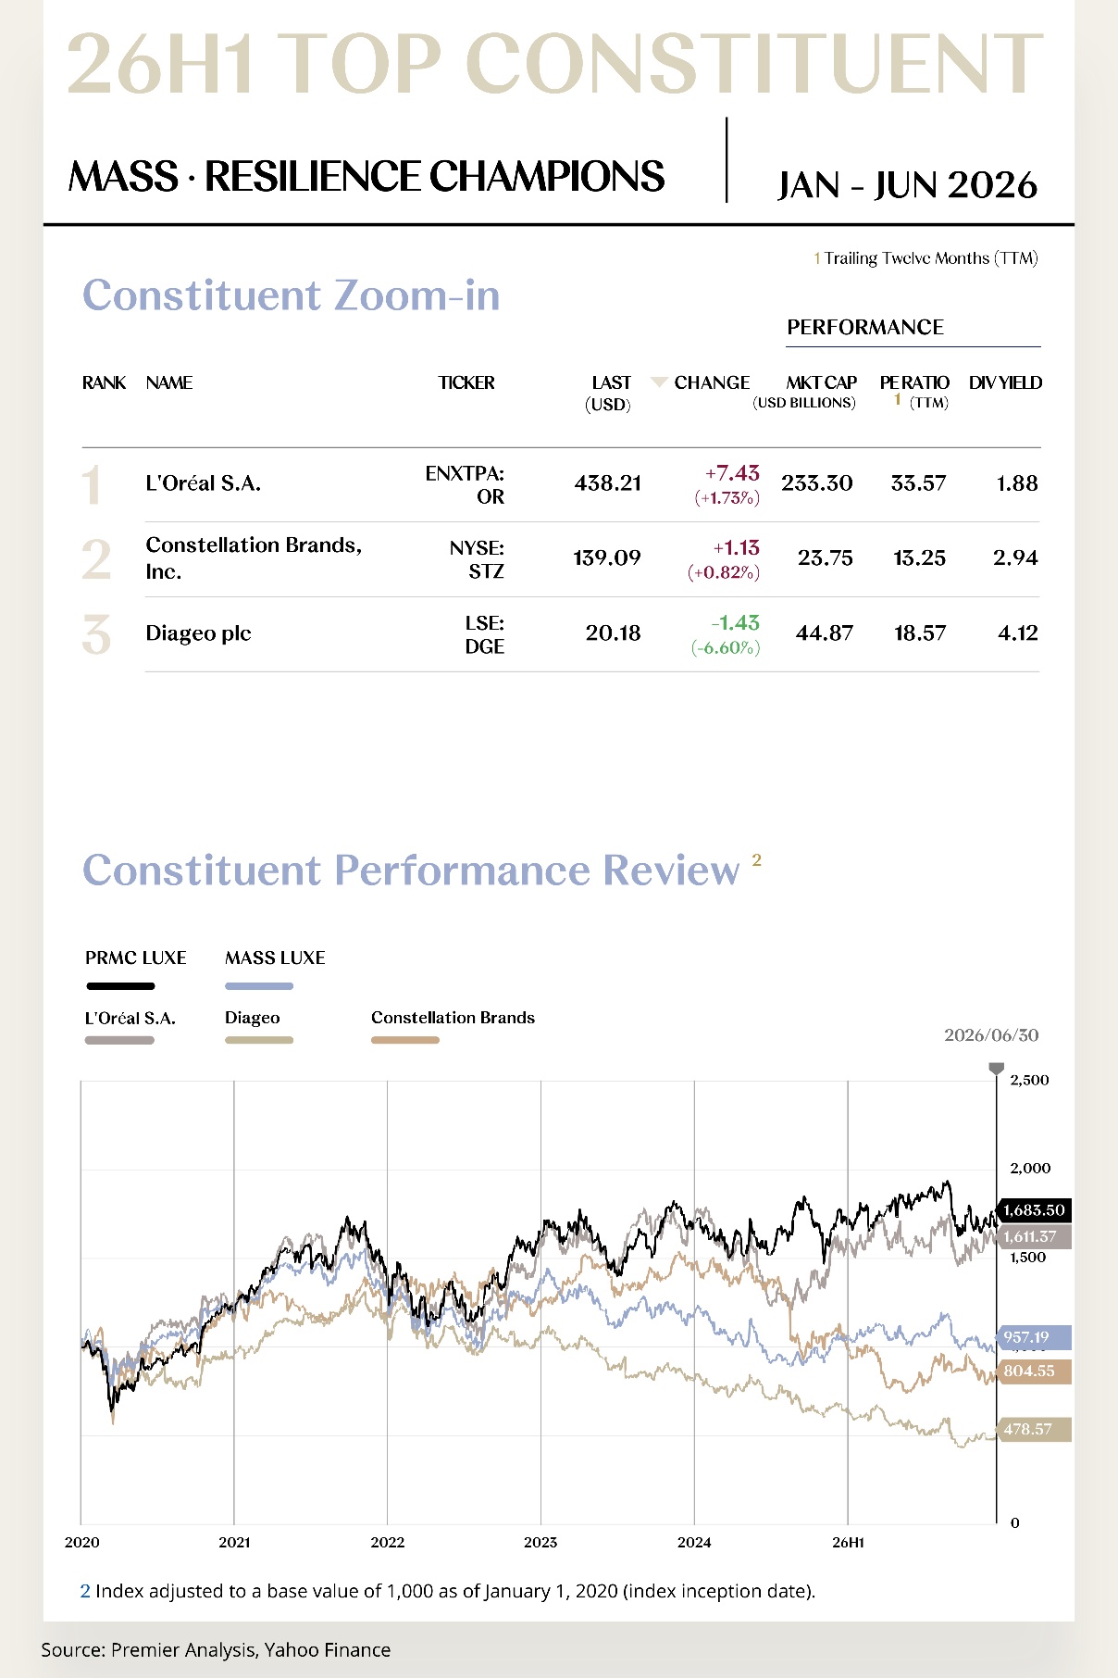Image resolution: width=1118 pixels, height=1678 pixels.
Task: Click the MKT CAP column header
Action: pyautogui.click(x=821, y=382)
